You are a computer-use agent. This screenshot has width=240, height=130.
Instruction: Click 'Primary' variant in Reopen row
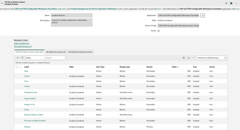(149, 127)
